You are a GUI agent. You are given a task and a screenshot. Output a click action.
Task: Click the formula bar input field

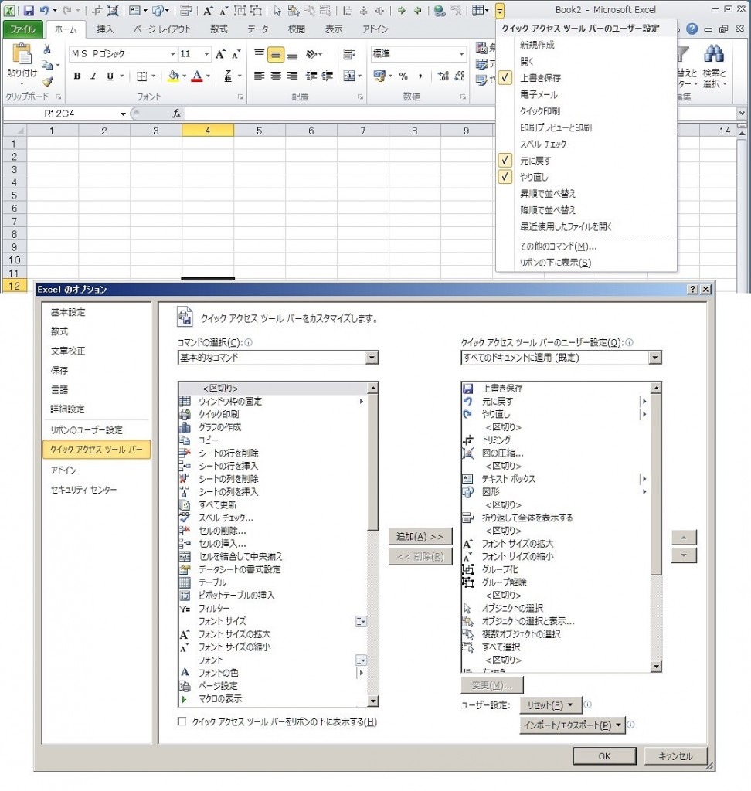coord(462,114)
